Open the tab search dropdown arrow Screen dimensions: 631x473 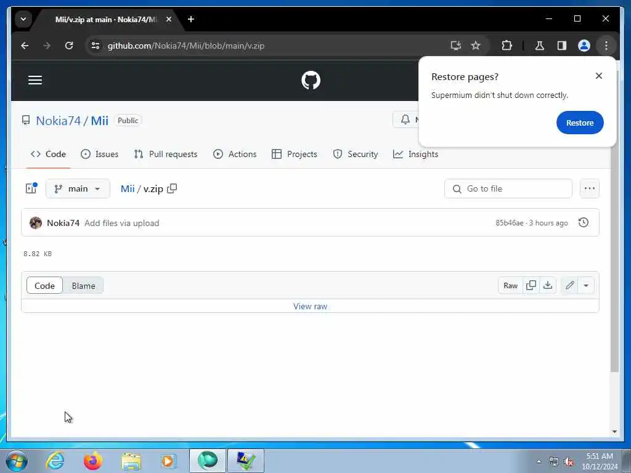pos(23,19)
